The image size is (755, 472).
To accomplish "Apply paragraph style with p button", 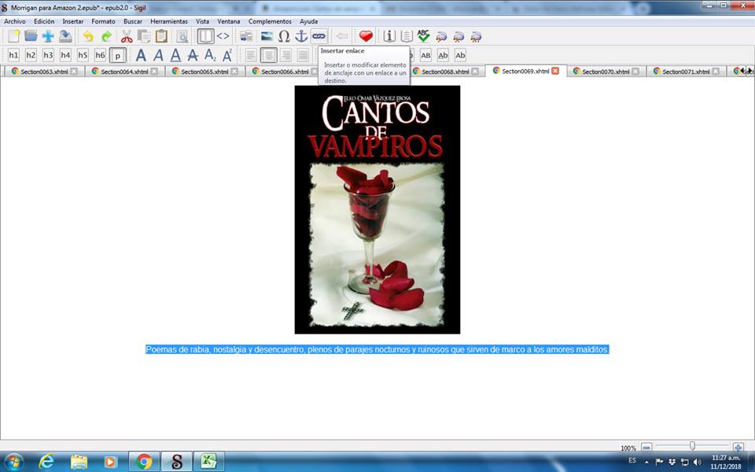I will point(117,55).
